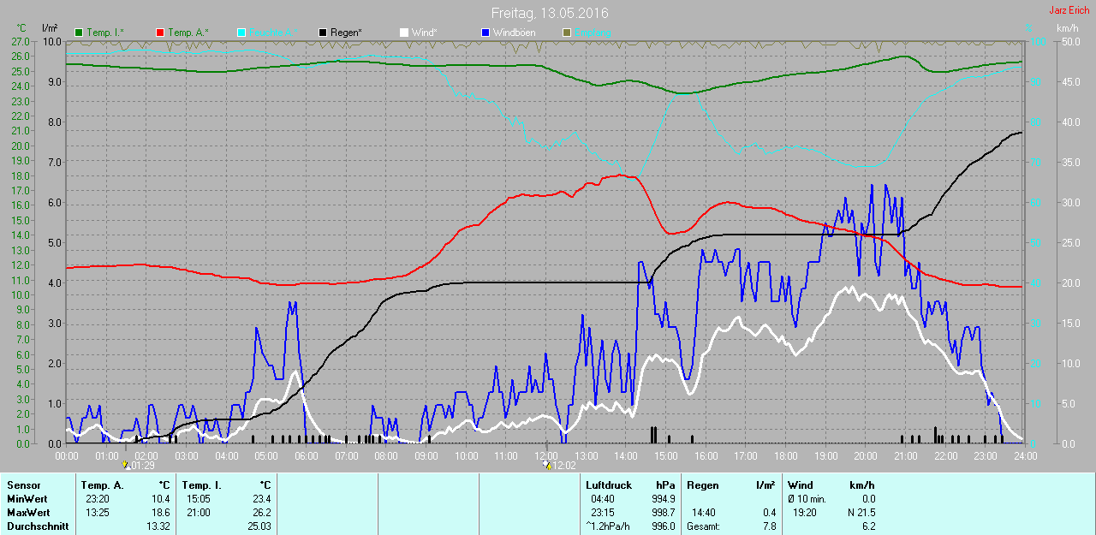The height and width of the screenshot is (535, 1096).
Task: Click the marker icon at 12:02
Action: (547, 466)
